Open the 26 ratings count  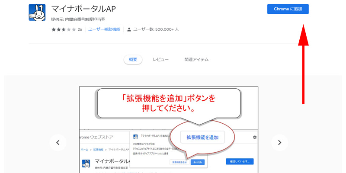[80, 29]
